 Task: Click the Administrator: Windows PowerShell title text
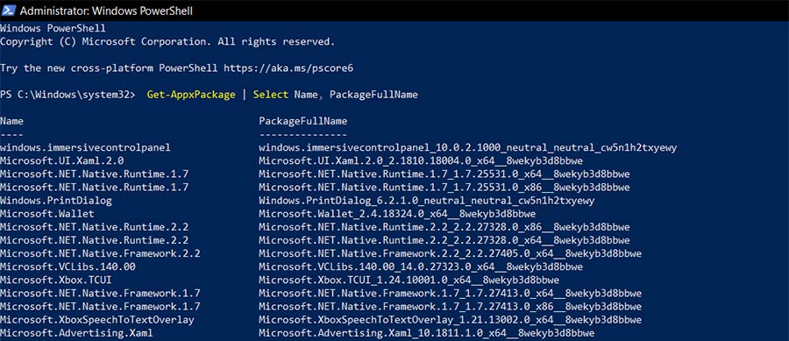pyautogui.click(x=106, y=11)
